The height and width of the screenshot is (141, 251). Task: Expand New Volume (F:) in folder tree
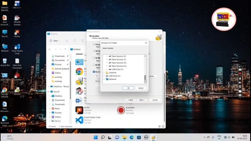(x=107, y=60)
